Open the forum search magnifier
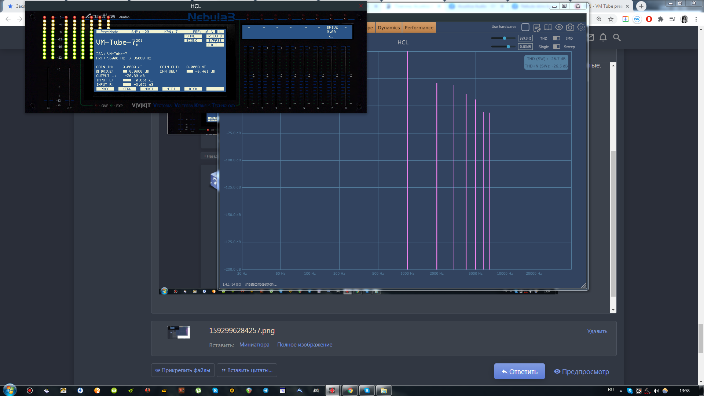Screen dimensions: 704x396 617,37
